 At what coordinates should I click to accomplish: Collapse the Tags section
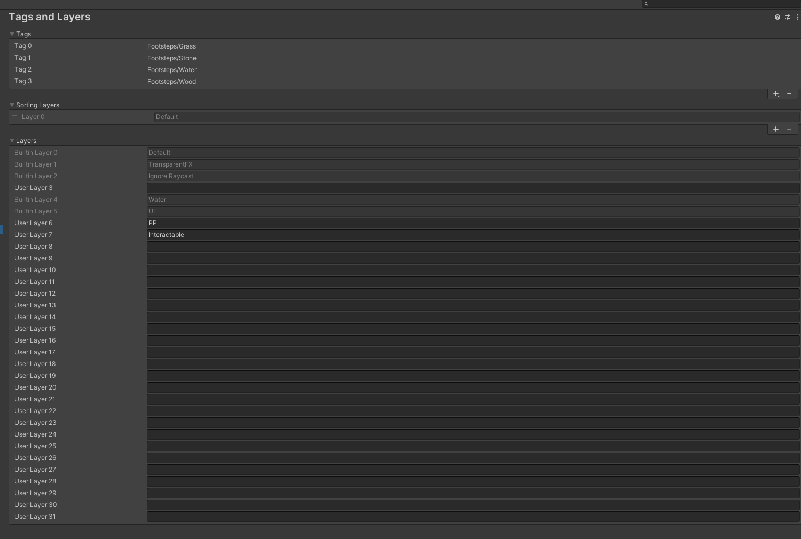[x=12, y=34]
